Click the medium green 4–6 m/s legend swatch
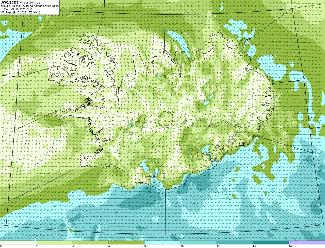Image resolution: width=325 pixels, height=248 pixels. 90,243
